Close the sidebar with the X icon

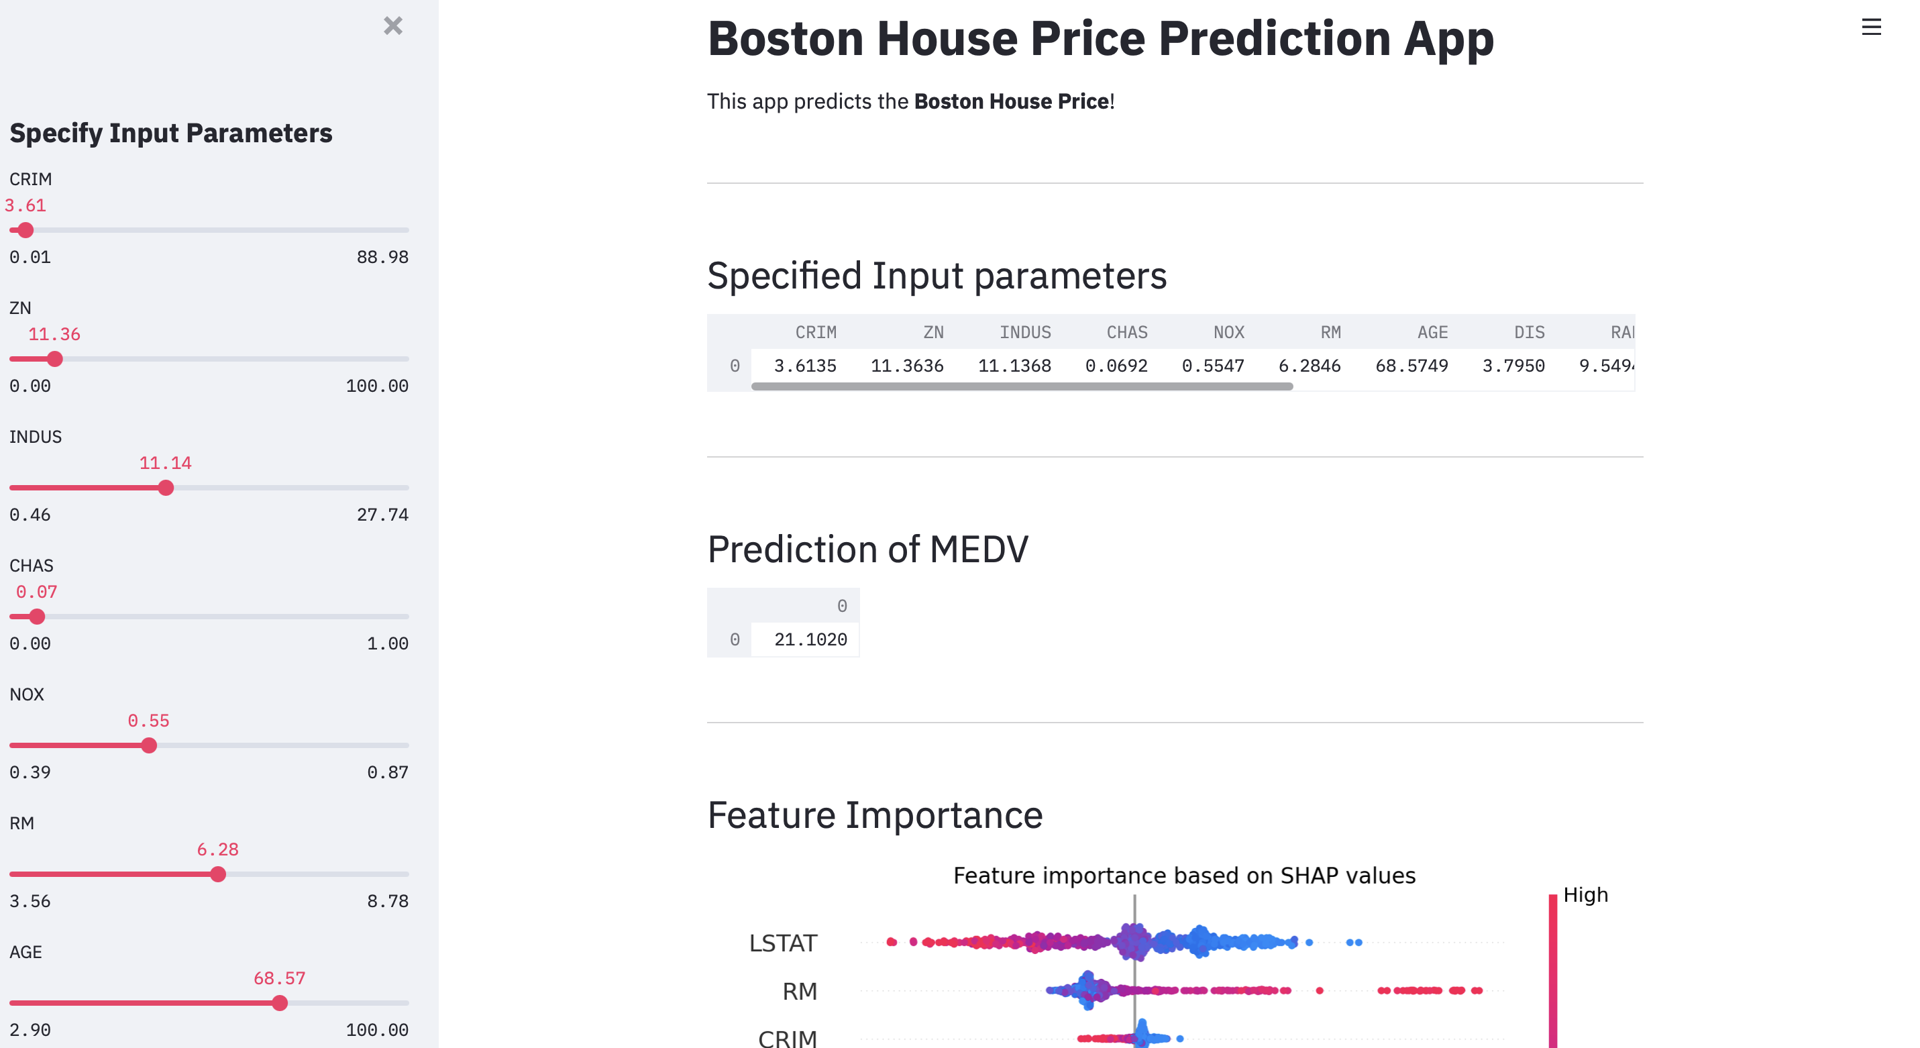[x=393, y=26]
